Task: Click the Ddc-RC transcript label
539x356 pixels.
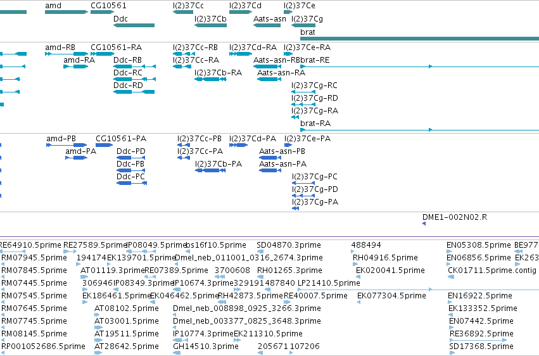Action: coord(127,73)
